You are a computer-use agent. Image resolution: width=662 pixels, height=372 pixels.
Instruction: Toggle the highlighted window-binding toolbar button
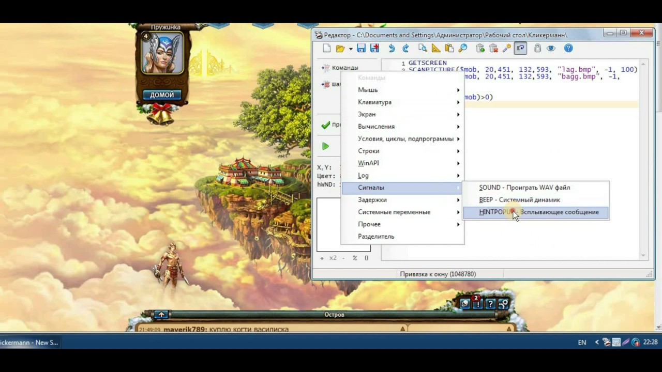520,49
